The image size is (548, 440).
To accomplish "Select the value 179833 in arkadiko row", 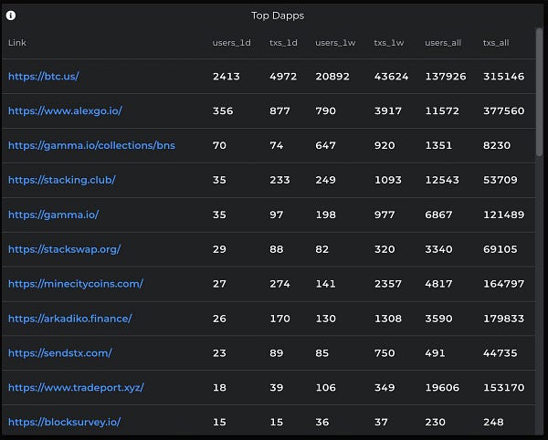I will (x=503, y=319).
